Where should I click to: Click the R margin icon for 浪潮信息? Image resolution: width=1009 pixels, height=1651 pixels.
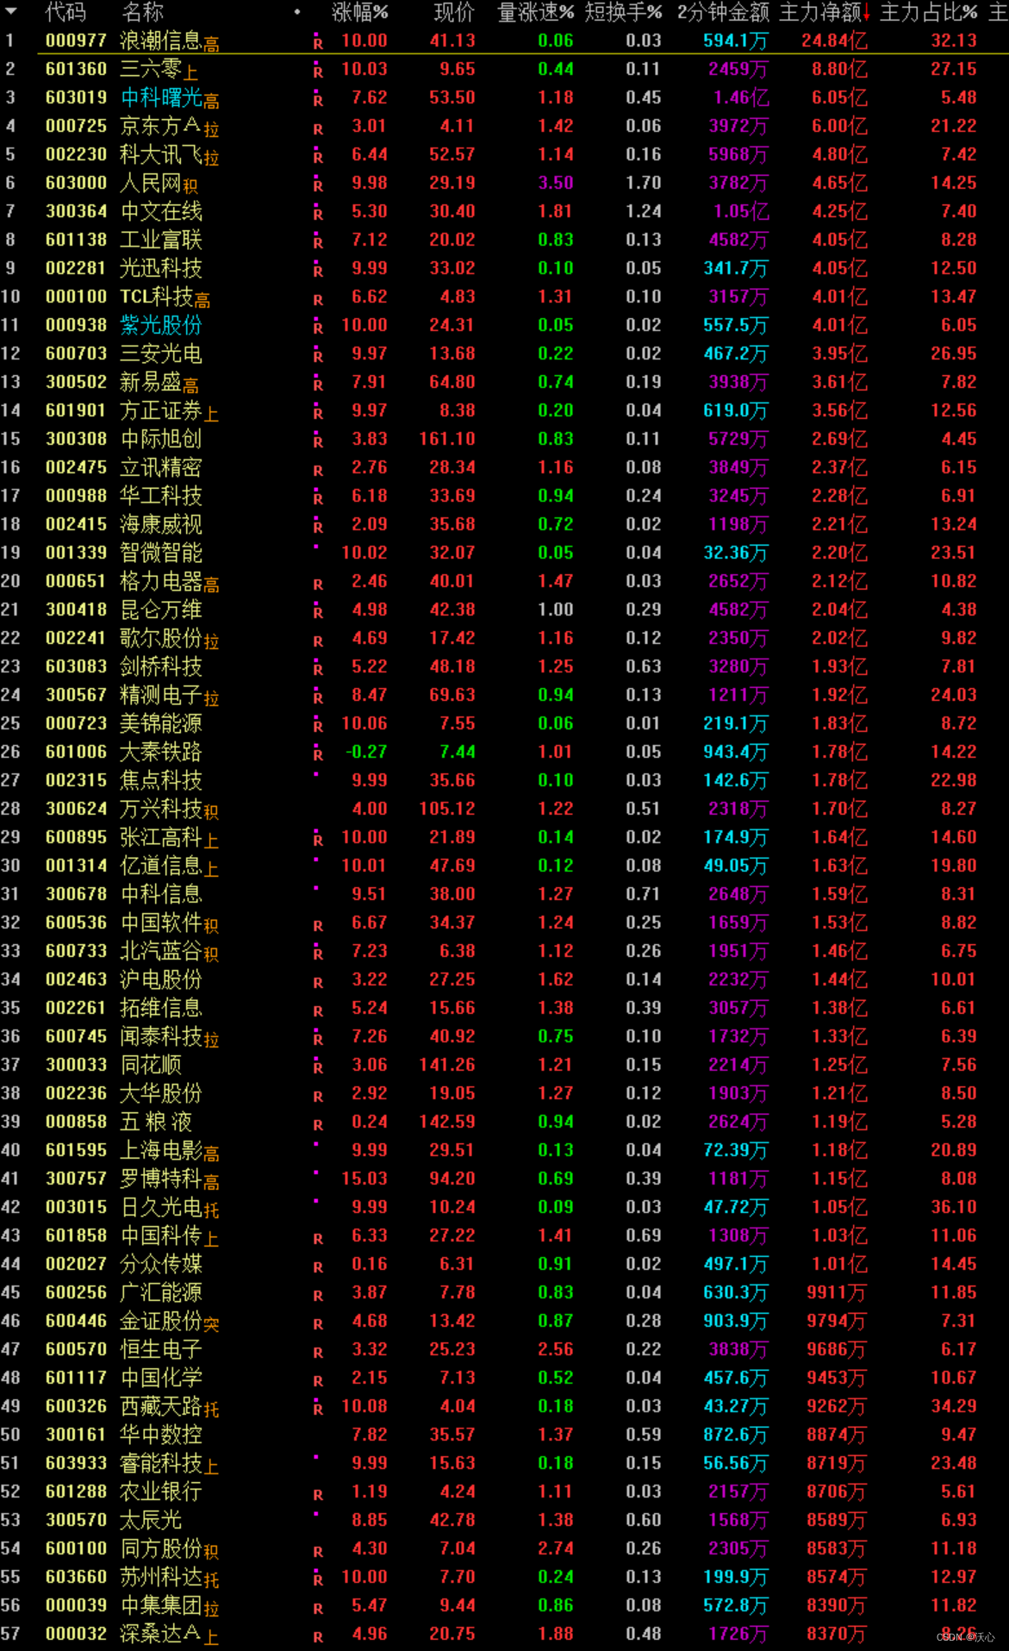click(318, 41)
